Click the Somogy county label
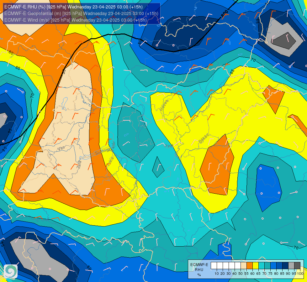Image resolution: width=307 pixels, height=282 pixels. [x=103, y=151]
